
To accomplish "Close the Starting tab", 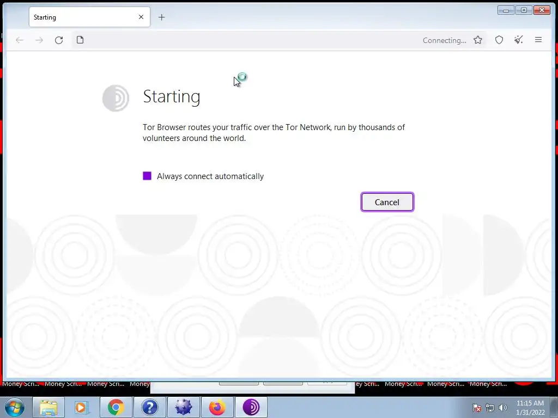I will pyautogui.click(x=141, y=17).
